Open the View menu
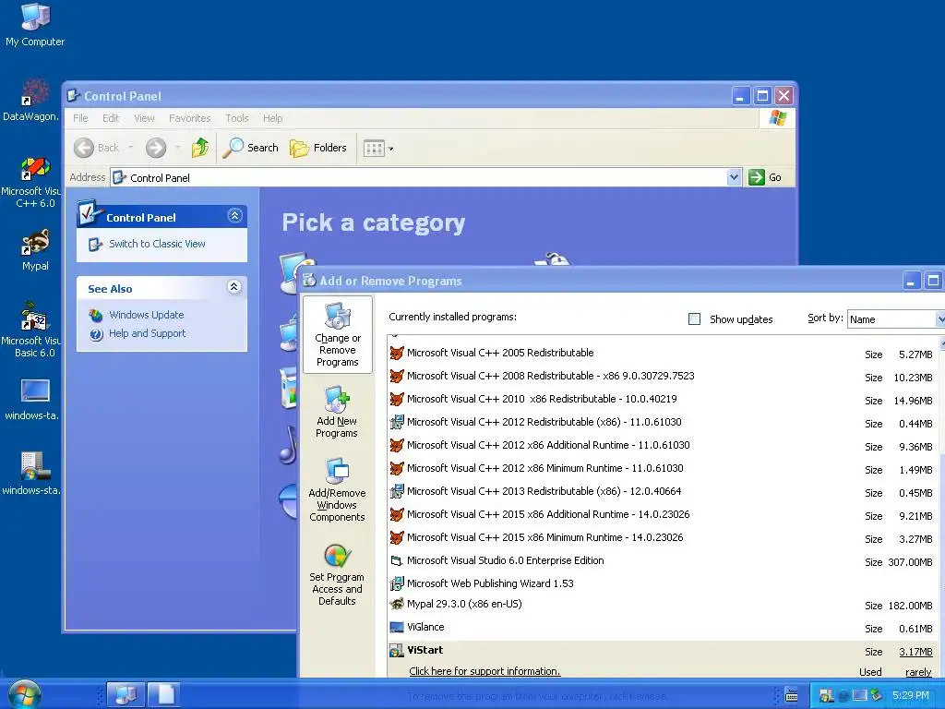The width and height of the screenshot is (945, 709). 144,118
